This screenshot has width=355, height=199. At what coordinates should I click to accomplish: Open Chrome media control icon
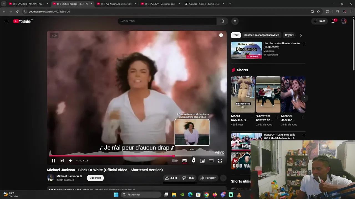(x=338, y=12)
